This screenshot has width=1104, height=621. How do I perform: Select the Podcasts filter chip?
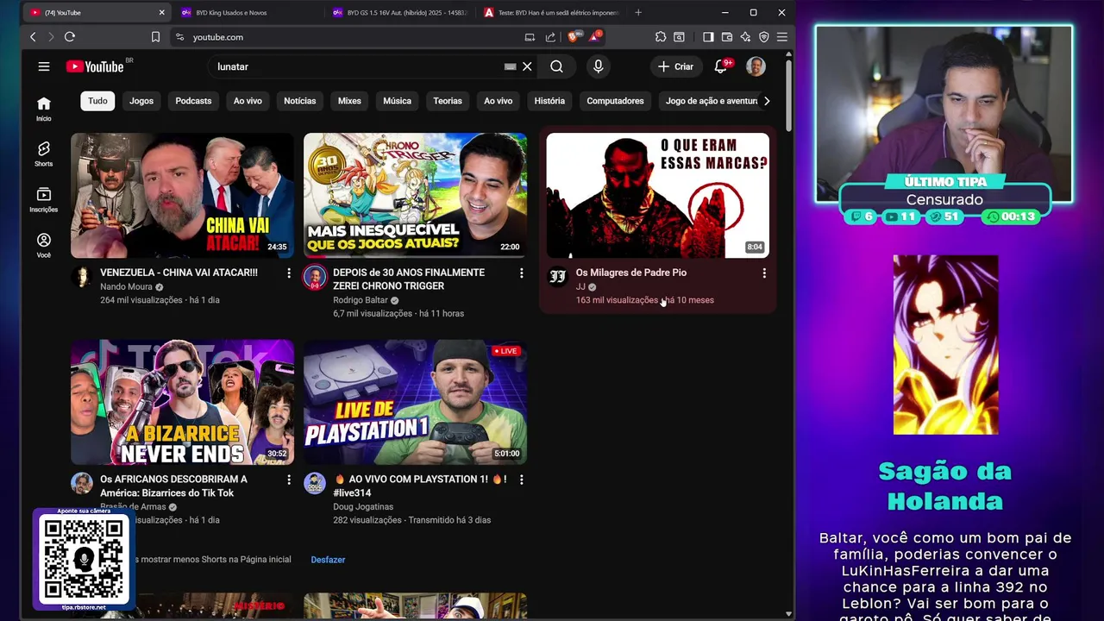pyautogui.click(x=193, y=101)
